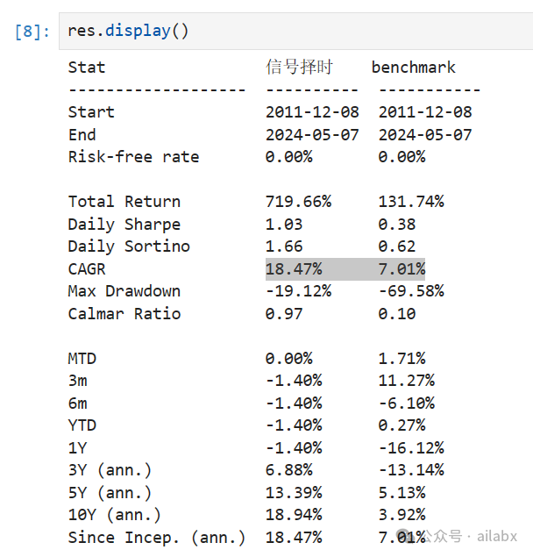Click the 5Y (ann.) value 13.39%

click(x=294, y=493)
